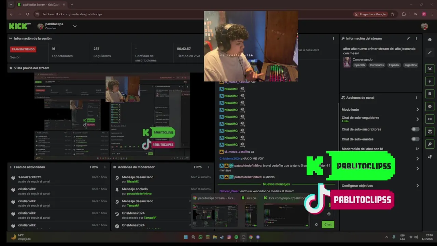Click Nuevos mensajes divider in chat

click(x=276, y=184)
